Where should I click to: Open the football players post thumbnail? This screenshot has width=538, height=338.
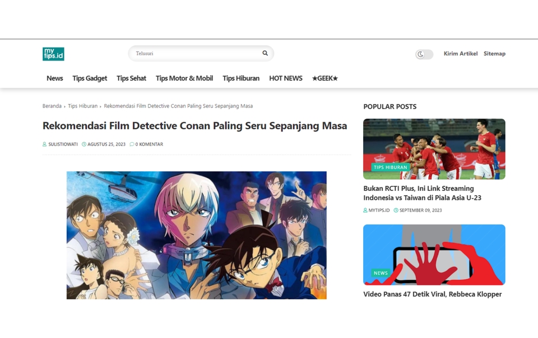(434, 149)
